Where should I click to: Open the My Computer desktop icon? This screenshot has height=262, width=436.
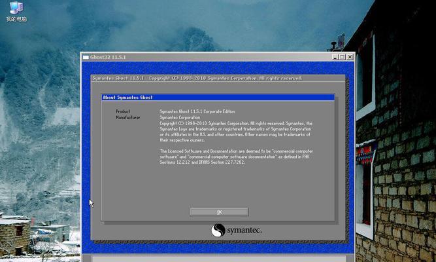pyautogui.click(x=16, y=12)
